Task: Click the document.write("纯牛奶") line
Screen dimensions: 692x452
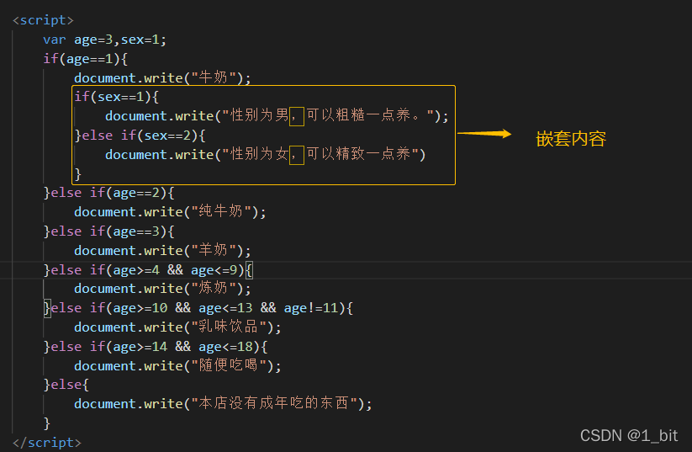Action: [170, 212]
